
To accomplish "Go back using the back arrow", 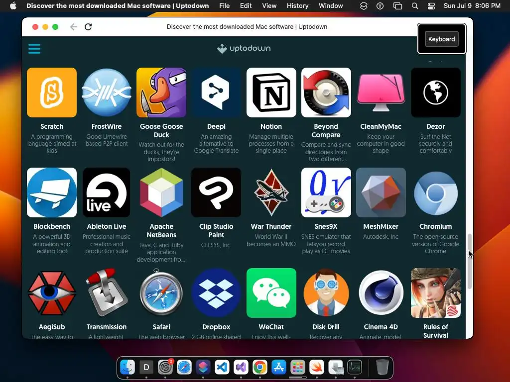I will (74, 27).
